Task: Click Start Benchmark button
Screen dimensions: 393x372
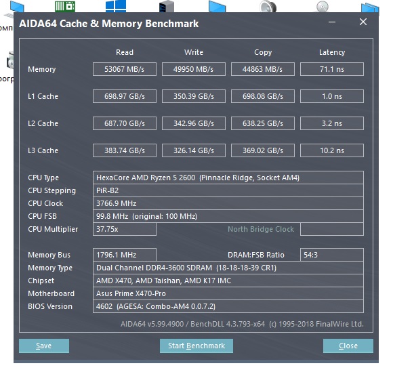Action: click(x=196, y=346)
